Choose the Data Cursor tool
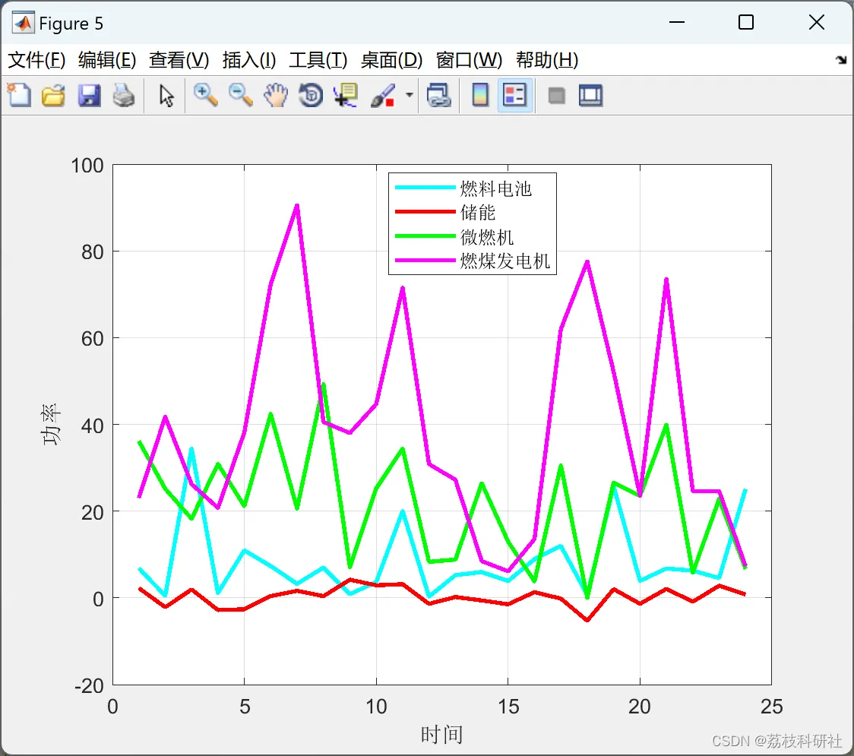Viewport: 854px width, 756px height. click(x=346, y=95)
